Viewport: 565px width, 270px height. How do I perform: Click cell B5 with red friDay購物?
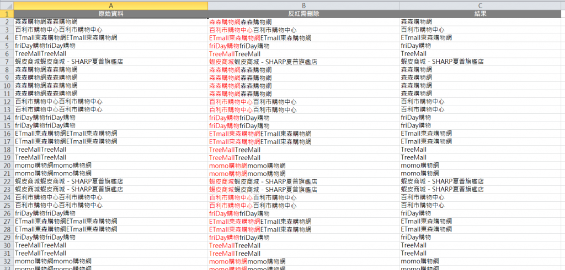click(304, 46)
